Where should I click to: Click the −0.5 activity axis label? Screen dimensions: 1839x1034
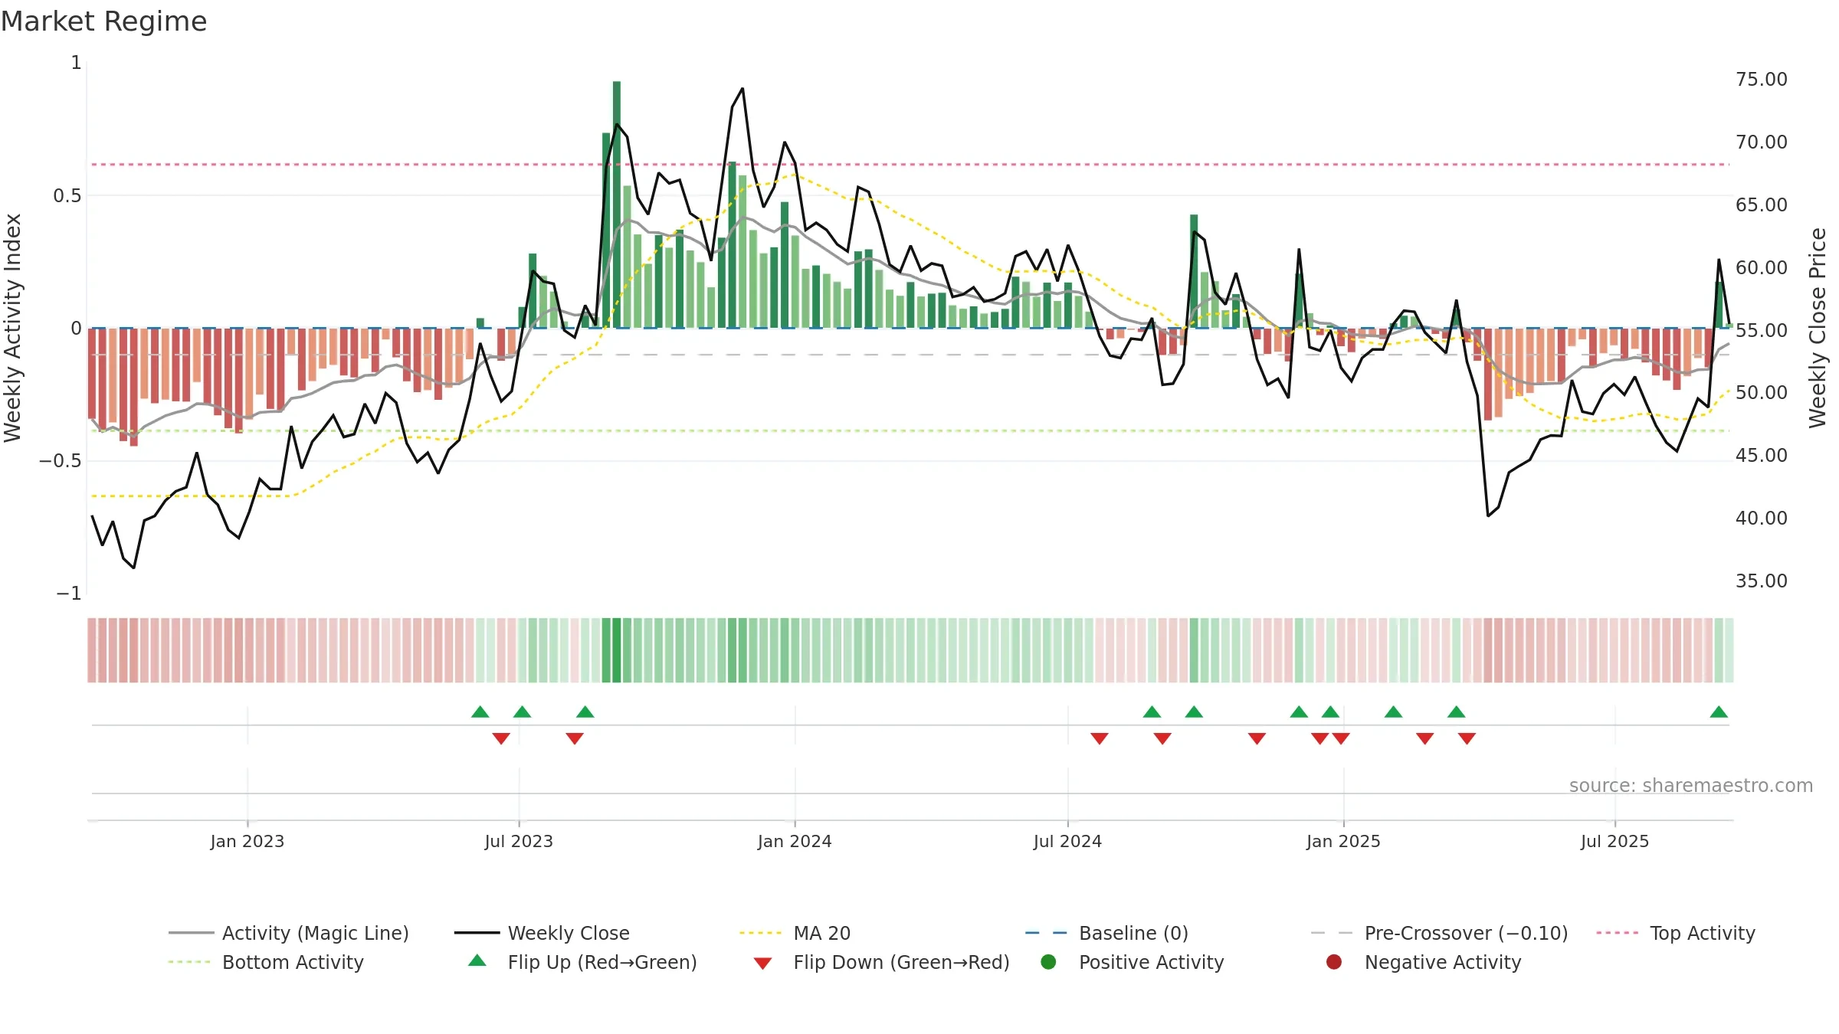pos(60,461)
